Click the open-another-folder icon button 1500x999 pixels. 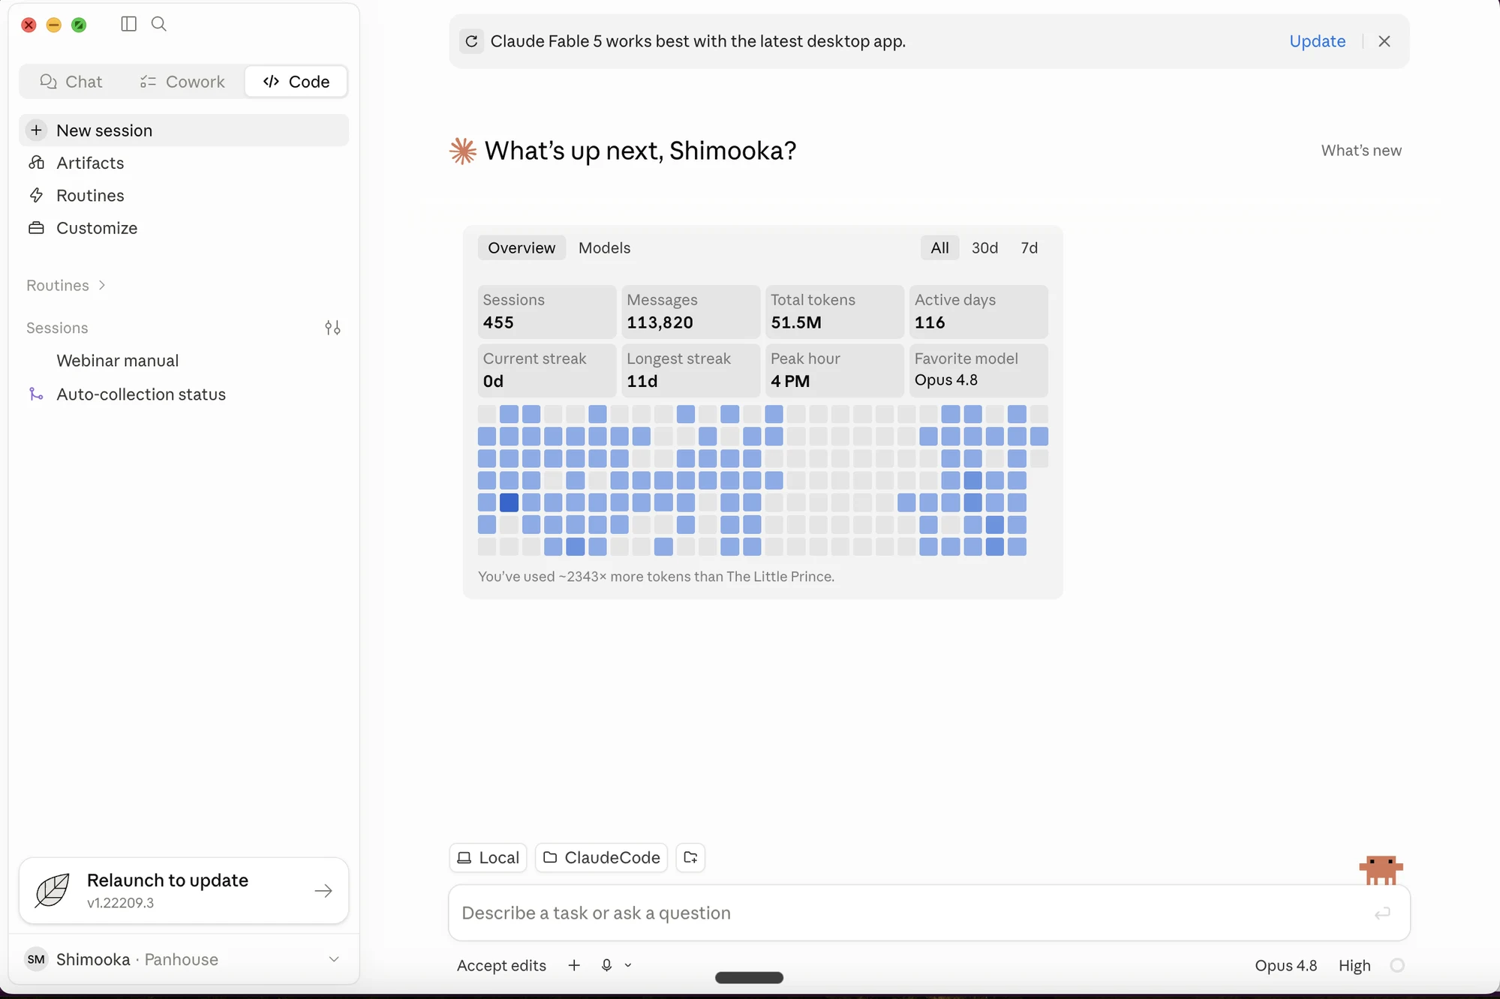point(690,858)
